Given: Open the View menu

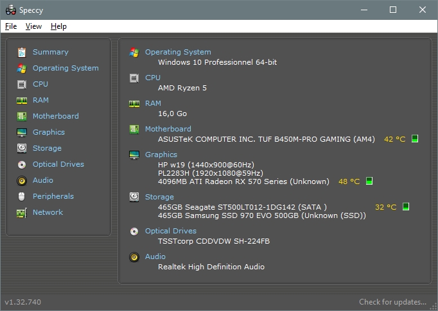Looking at the screenshot, I should (x=33, y=26).
